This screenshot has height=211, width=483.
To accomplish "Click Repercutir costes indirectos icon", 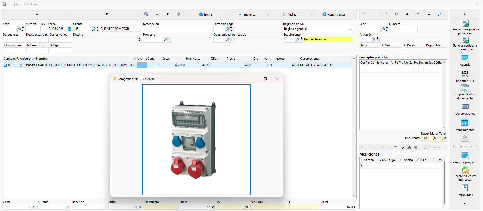I will pos(465,170).
